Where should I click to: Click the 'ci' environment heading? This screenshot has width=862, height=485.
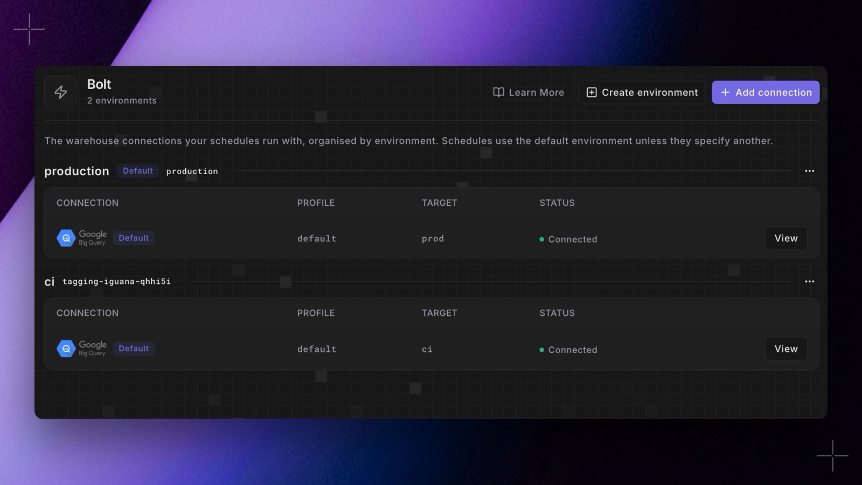coord(50,282)
